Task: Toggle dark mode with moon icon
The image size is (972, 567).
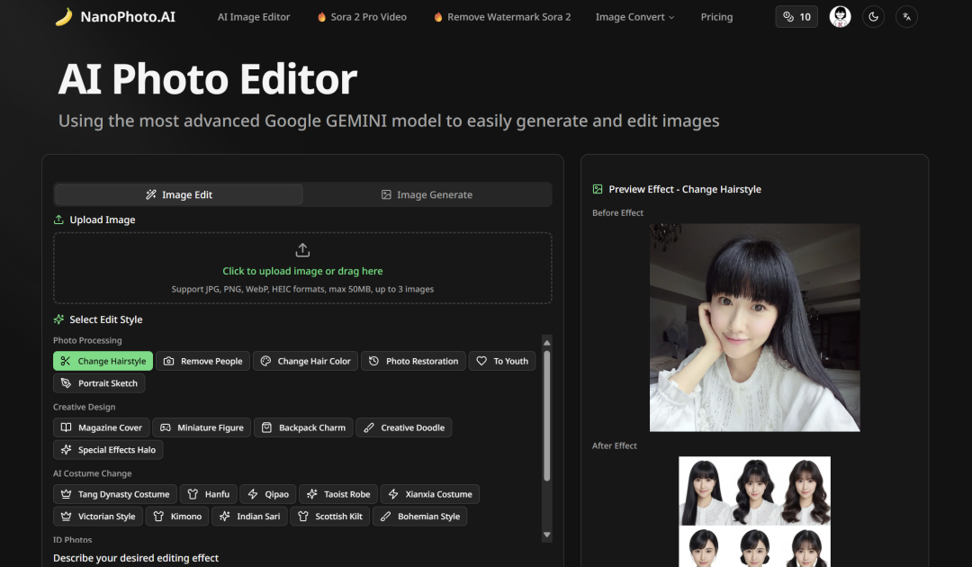Action: [873, 17]
